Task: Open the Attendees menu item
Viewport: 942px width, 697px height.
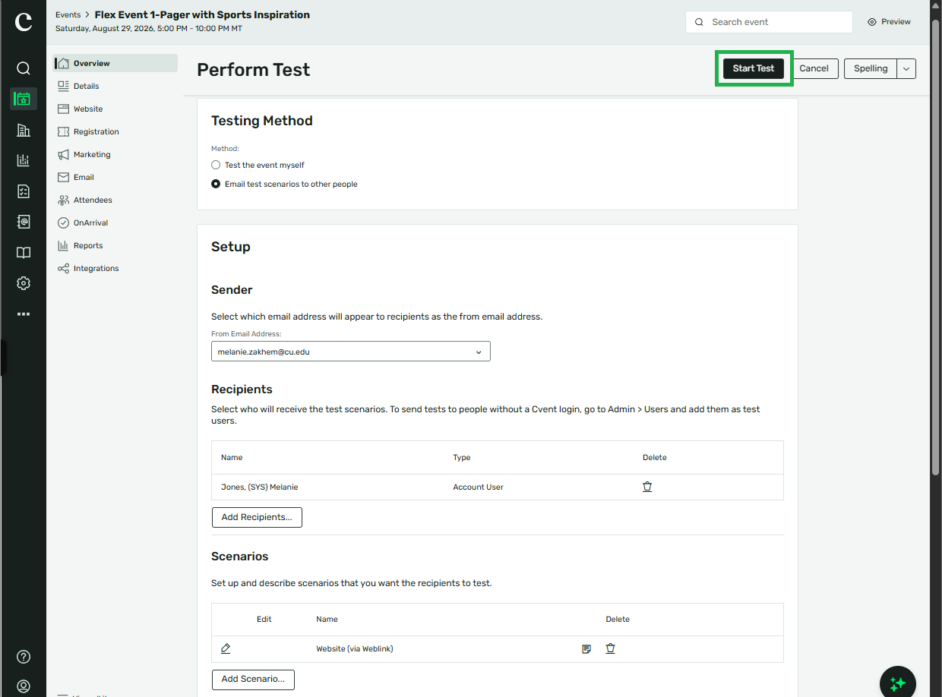Action: click(x=93, y=200)
